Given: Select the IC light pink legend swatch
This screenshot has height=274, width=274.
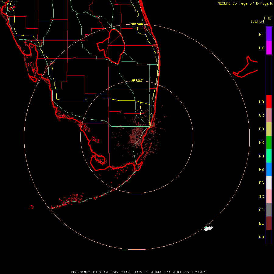Looking at the screenshot, I should pyautogui.click(x=269, y=196).
